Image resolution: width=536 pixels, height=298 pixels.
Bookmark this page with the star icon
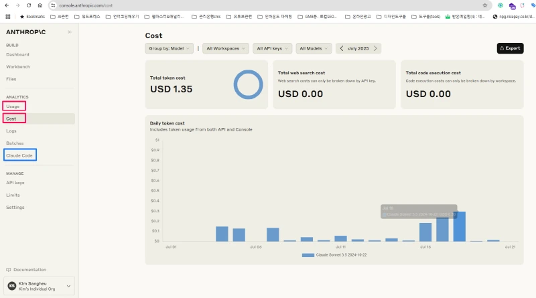point(484,5)
